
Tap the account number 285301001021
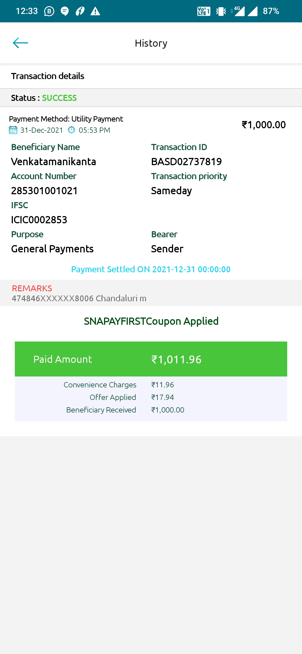(44, 191)
